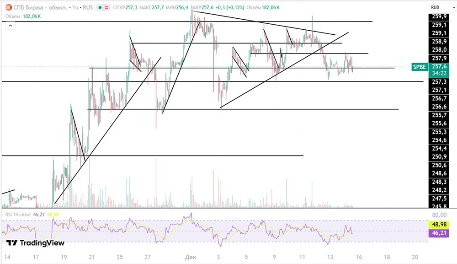The height and width of the screenshot is (264, 457).
Task: Click the SPBE ticker label on the price line
Action: 420,67
